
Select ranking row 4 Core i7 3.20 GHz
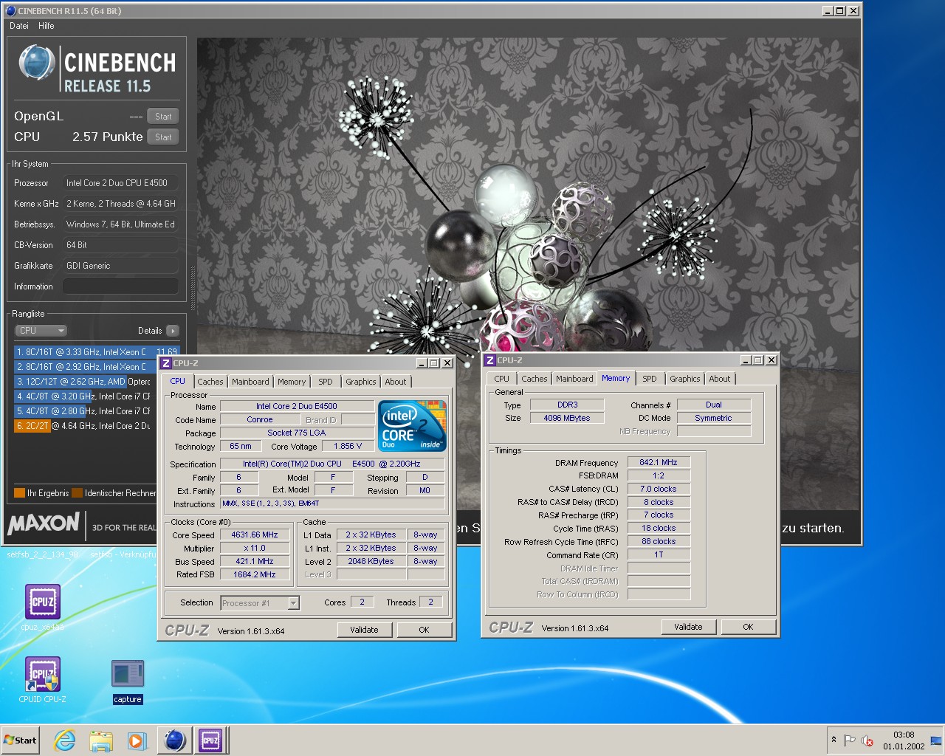click(x=86, y=396)
